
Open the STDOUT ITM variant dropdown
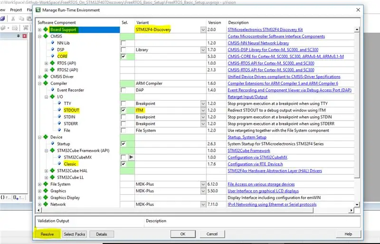[x=203, y=110]
